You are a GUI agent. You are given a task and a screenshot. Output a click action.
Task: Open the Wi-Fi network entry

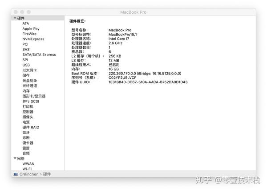27,169
